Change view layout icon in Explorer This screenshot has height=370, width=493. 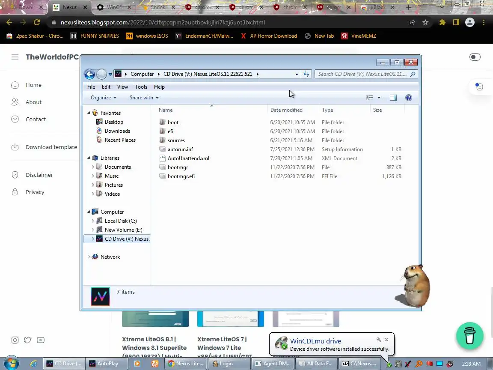coord(370,98)
